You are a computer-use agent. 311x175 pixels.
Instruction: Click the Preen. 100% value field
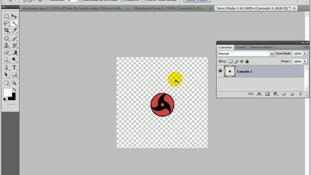[297, 62]
